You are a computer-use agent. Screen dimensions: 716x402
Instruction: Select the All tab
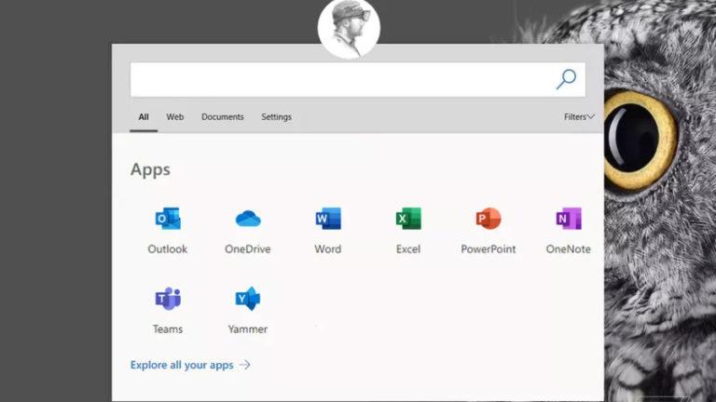coord(144,117)
